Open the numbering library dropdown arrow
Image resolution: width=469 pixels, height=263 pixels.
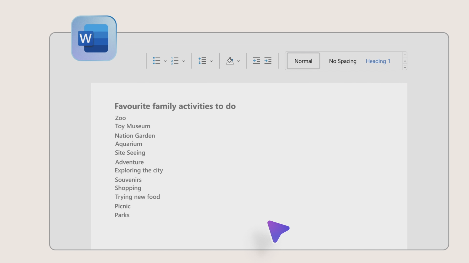[184, 61]
